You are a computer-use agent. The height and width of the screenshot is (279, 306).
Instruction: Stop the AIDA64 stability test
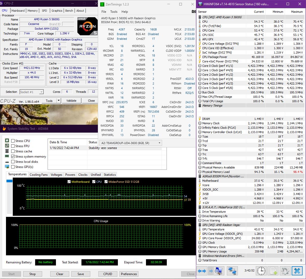click(x=32, y=274)
